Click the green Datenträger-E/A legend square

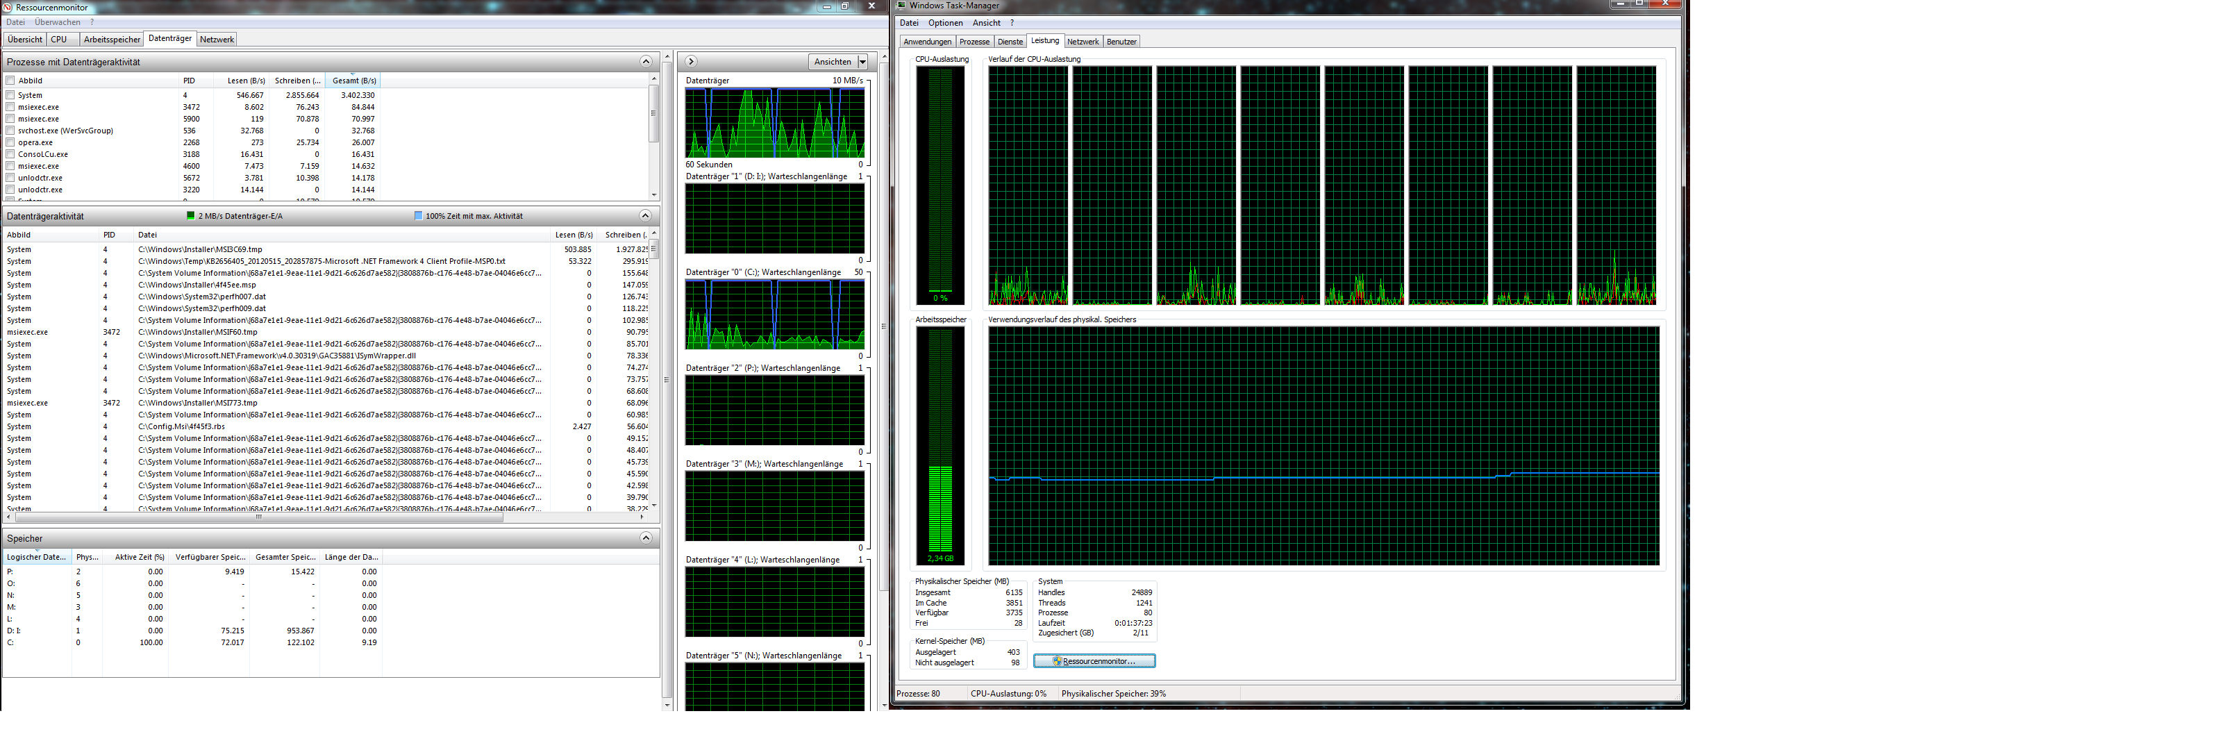click(191, 216)
